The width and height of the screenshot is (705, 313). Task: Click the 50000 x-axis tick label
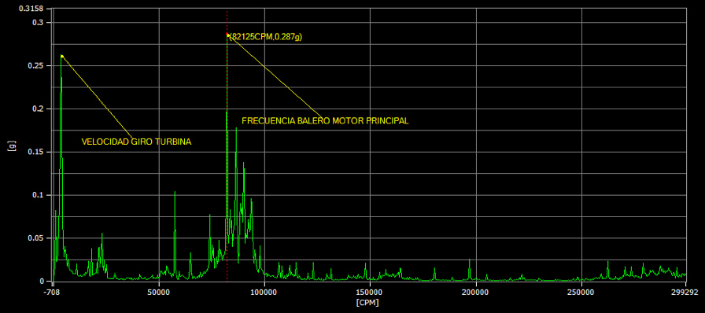click(159, 292)
